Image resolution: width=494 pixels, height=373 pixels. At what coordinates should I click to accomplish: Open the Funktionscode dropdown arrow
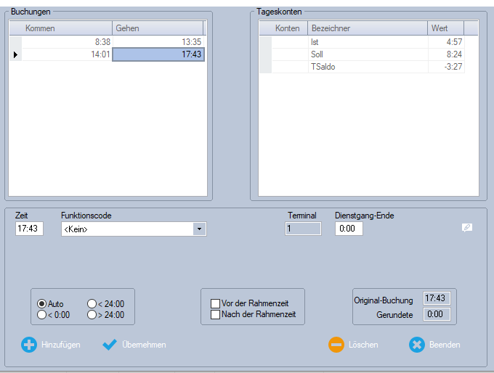(x=199, y=229)
